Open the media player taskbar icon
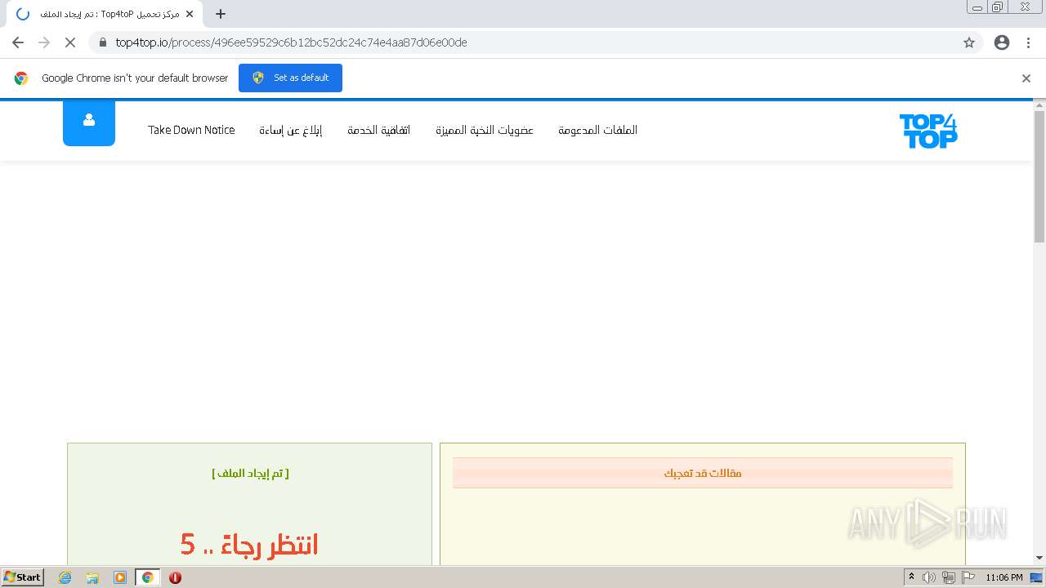The height and width of the screenshot is (588, 1046). [120, 577]
